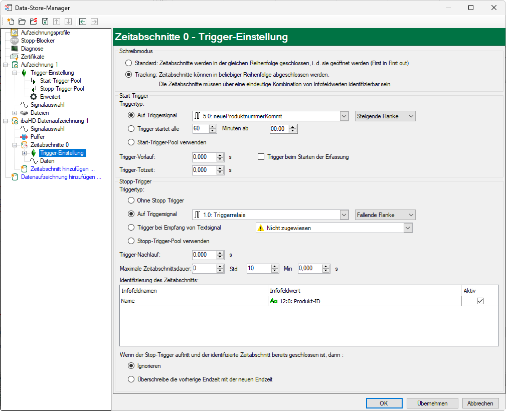
Task: Click the Übernehmen button
Action: click(432, 403)
